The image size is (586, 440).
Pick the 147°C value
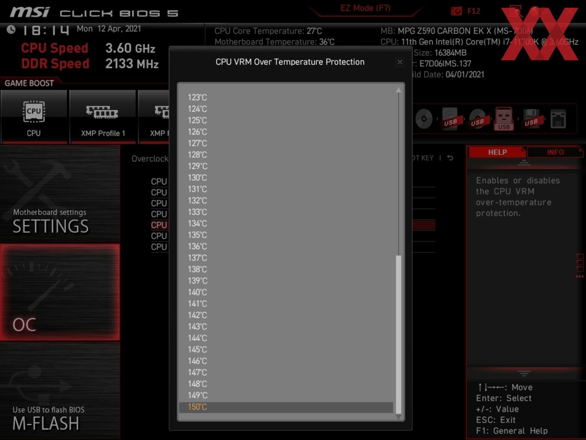coord(286,372)
